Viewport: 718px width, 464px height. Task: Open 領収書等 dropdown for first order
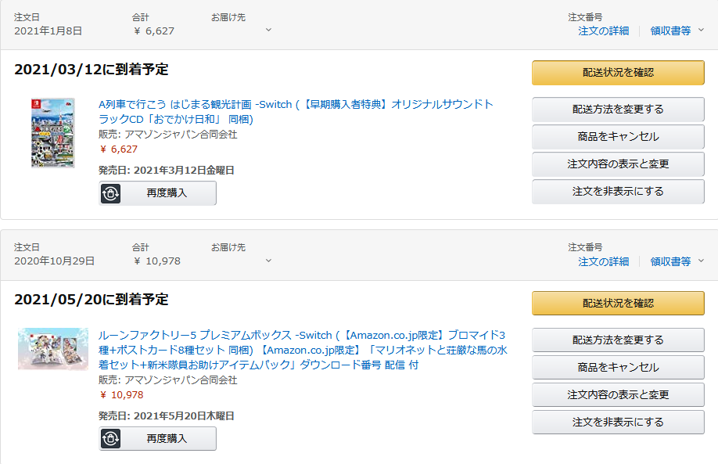(677, 31)
